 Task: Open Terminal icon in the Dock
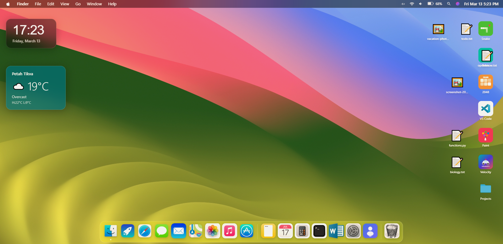(x=319, y=231)
